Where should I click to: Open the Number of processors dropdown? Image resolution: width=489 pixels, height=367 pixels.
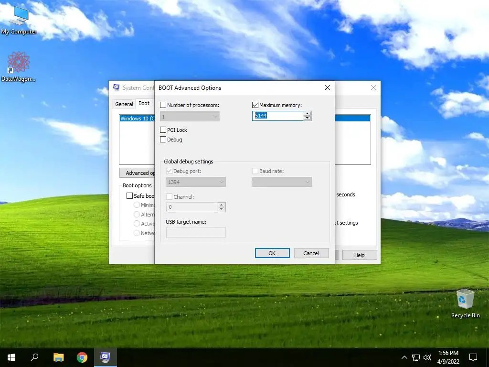tap(190, 117)
